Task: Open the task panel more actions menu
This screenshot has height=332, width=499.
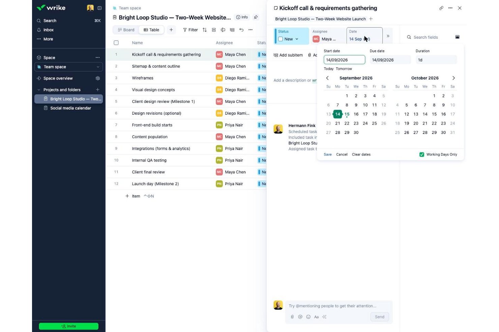Action: tap(450, 8)
